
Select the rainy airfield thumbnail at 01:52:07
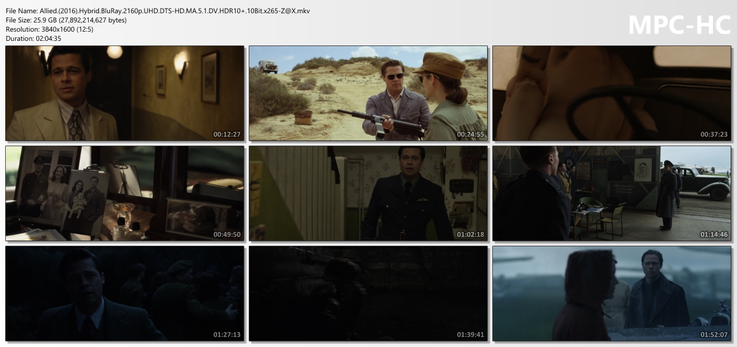coord(612,293)
